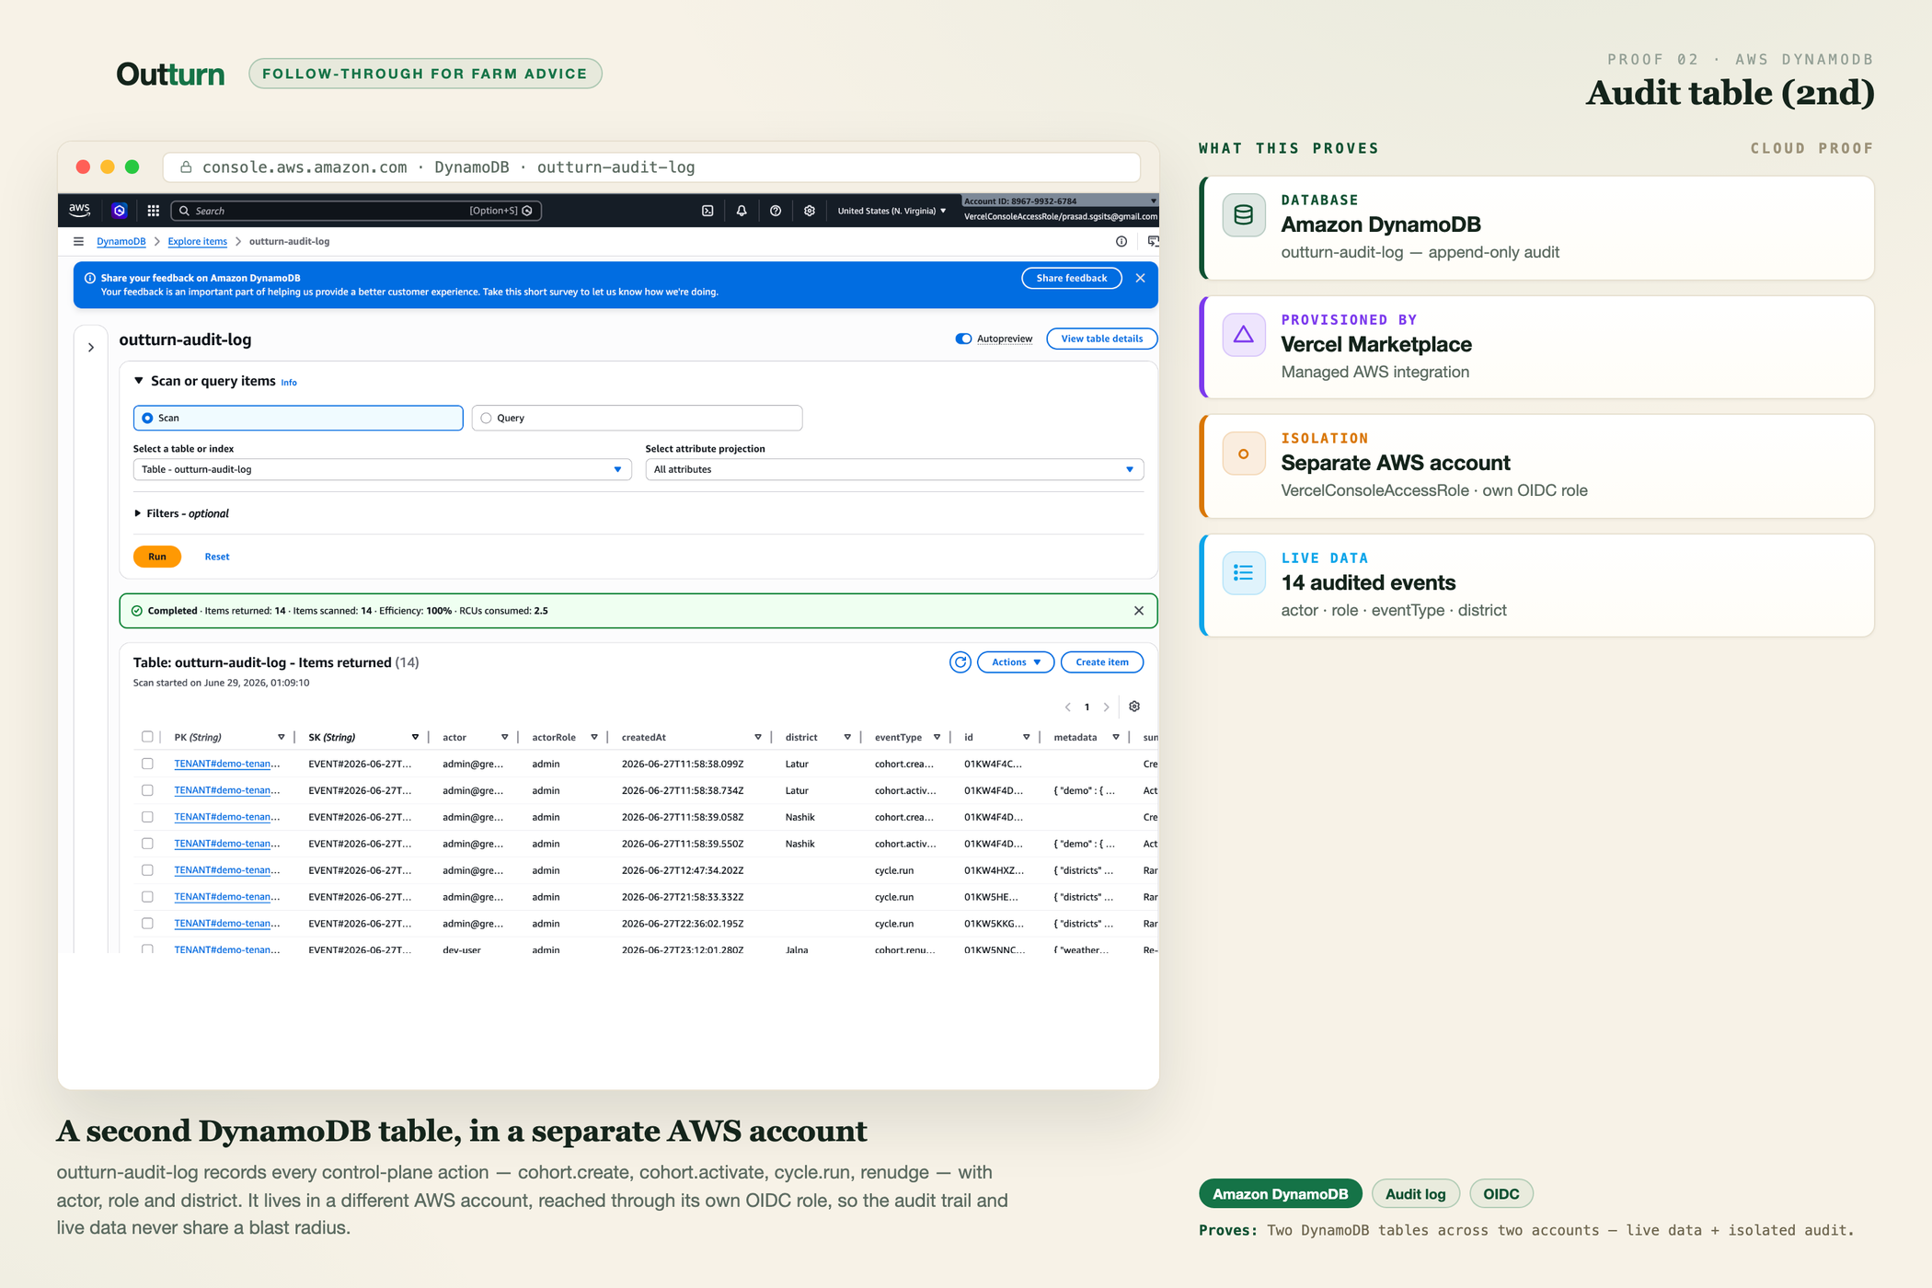Open table preferences gear icon
Image resolution: width=1932 pixels, height=1288 pixels.
click(1134, 707)
